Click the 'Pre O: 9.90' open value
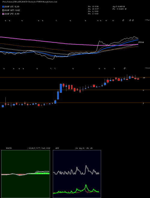The image size is (150, 198). coord(93,7)
